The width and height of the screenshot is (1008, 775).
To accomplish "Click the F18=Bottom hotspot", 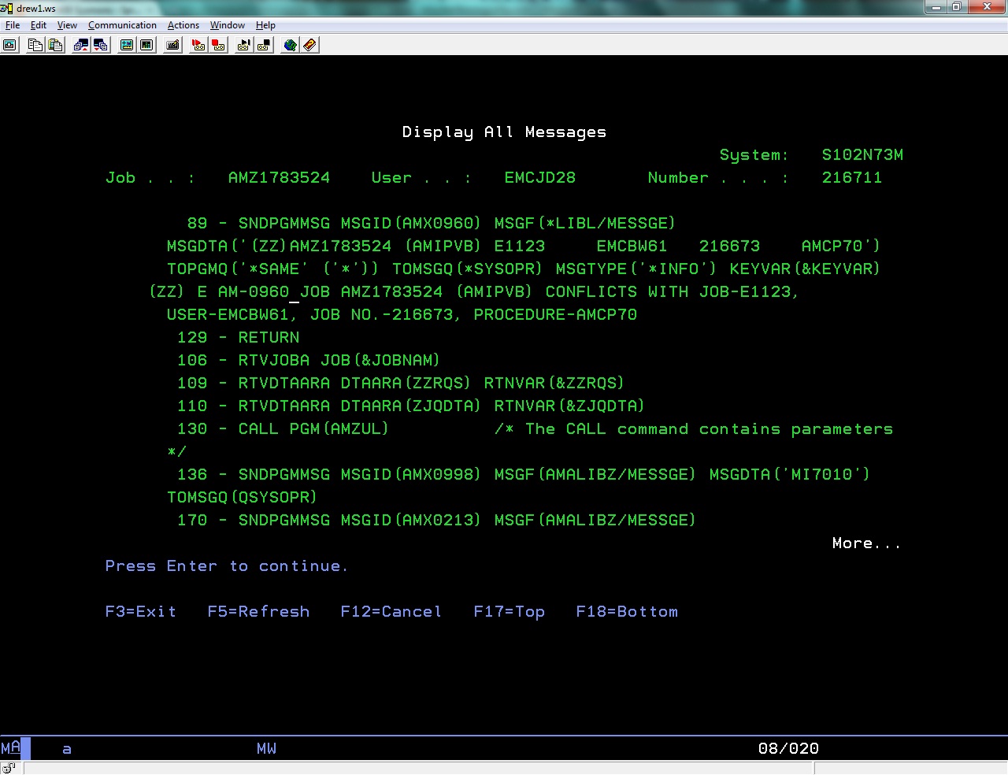I will (x=626, y=611).
